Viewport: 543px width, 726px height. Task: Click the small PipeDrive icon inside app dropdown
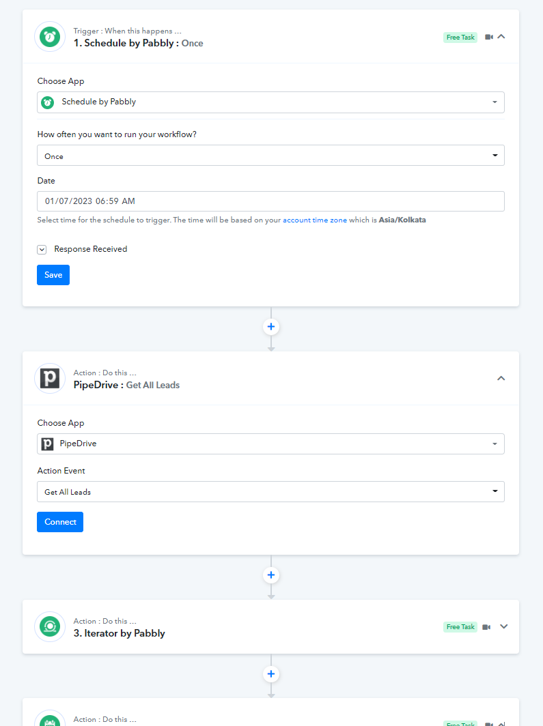point(47,444)
